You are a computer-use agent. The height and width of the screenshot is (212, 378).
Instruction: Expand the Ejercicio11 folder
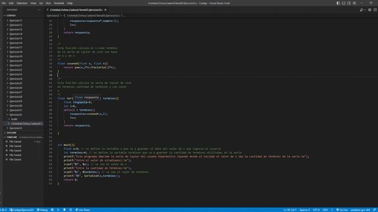(23, 21)
